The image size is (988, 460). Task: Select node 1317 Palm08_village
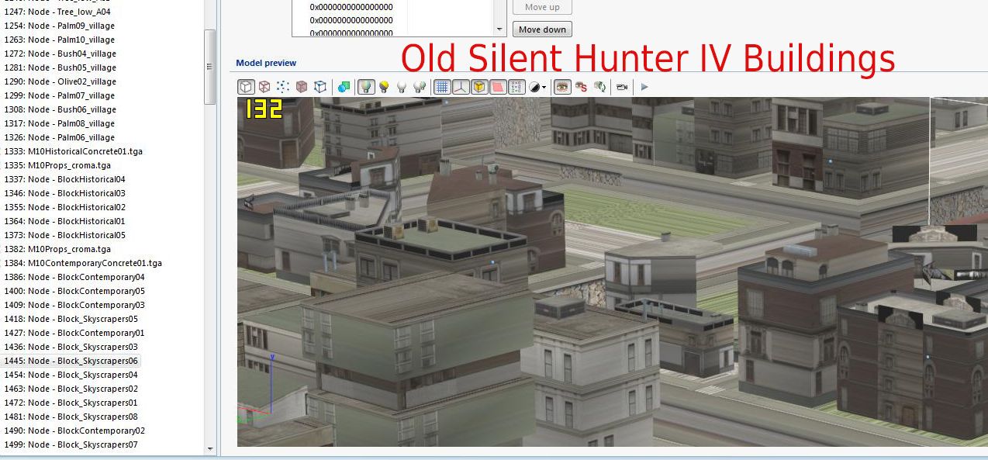(60, 123)
